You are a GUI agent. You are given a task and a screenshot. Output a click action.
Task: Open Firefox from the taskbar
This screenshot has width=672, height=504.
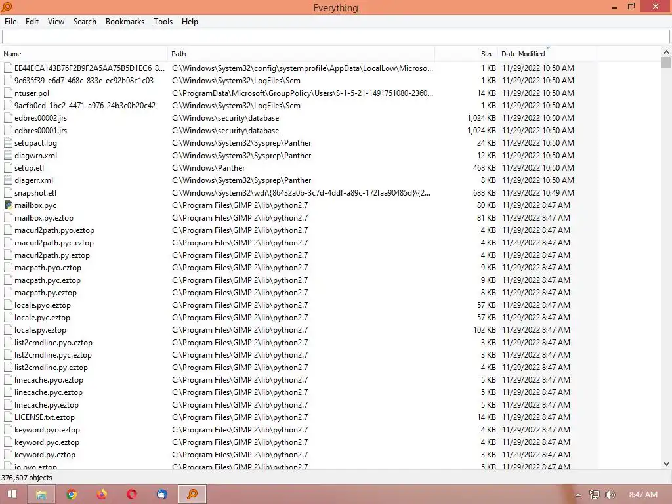tap(102, 494)
